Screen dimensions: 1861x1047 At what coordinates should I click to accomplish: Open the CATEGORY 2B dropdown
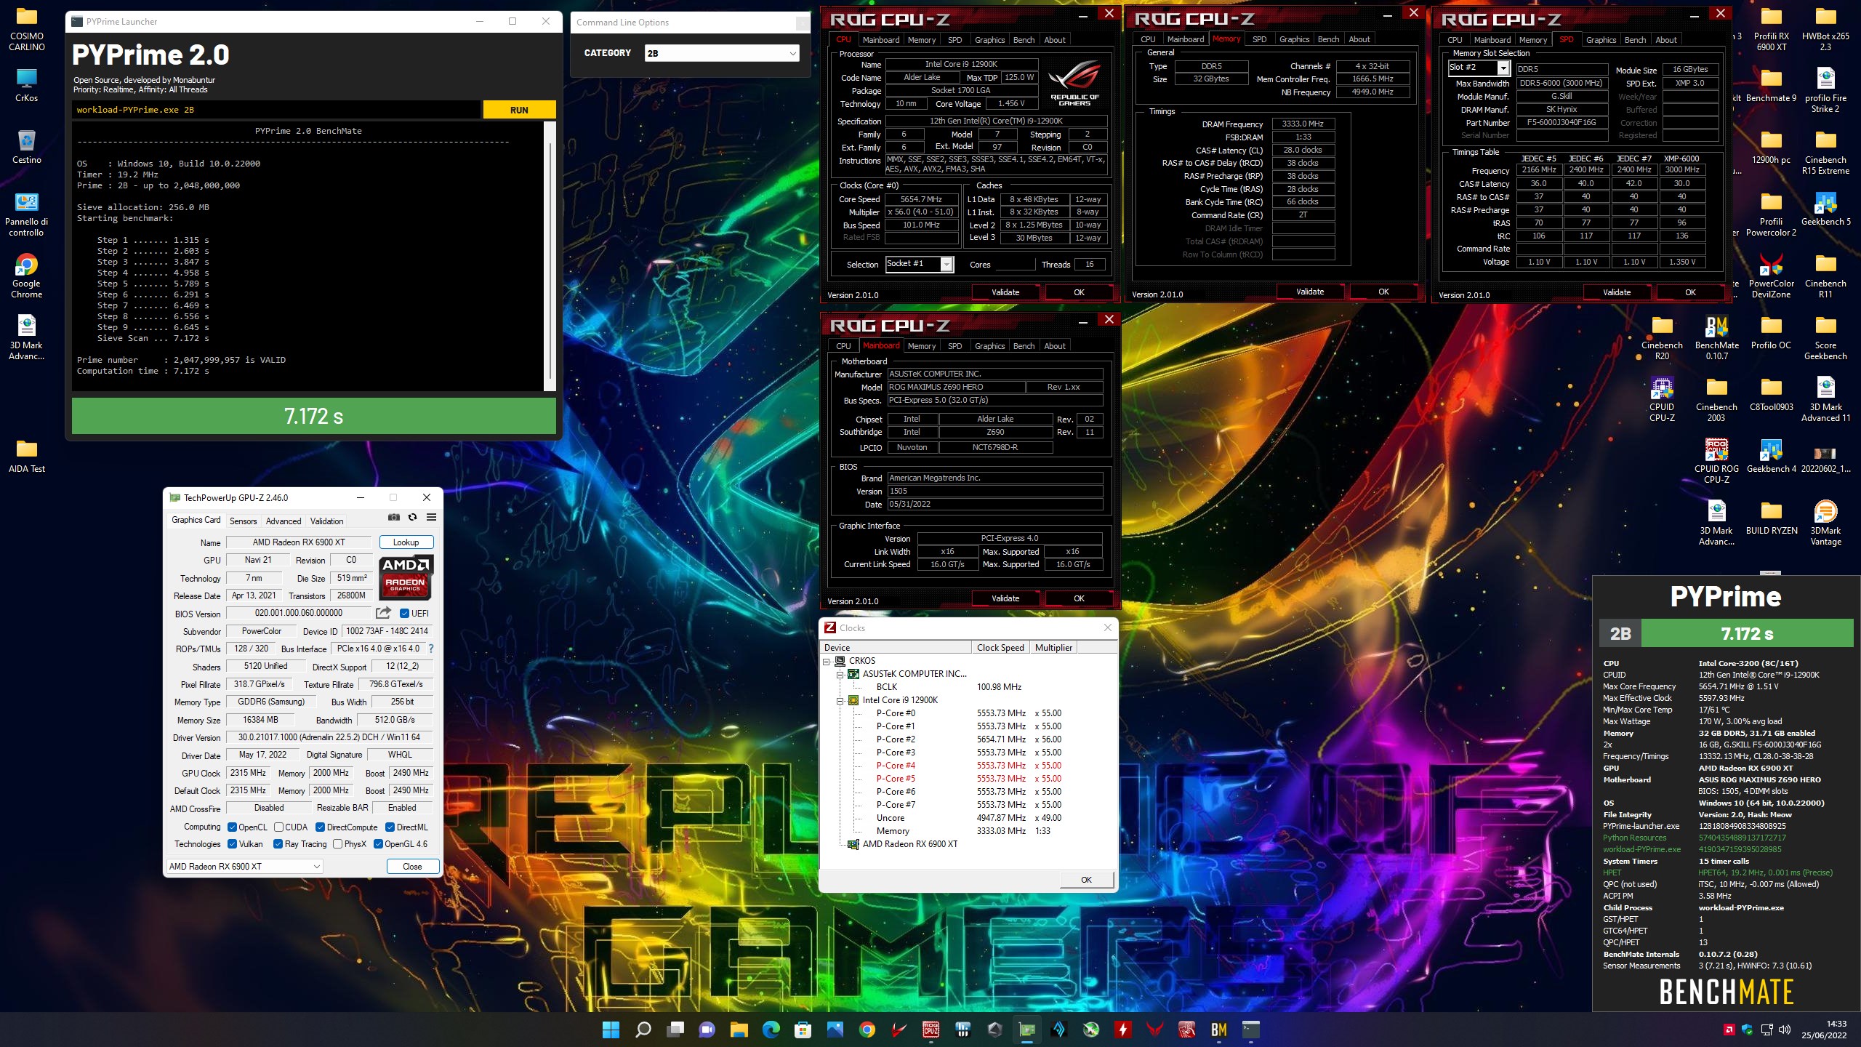pos(722,53)
